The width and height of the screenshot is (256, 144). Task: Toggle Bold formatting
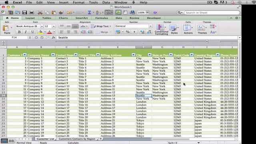pos(19,32)
